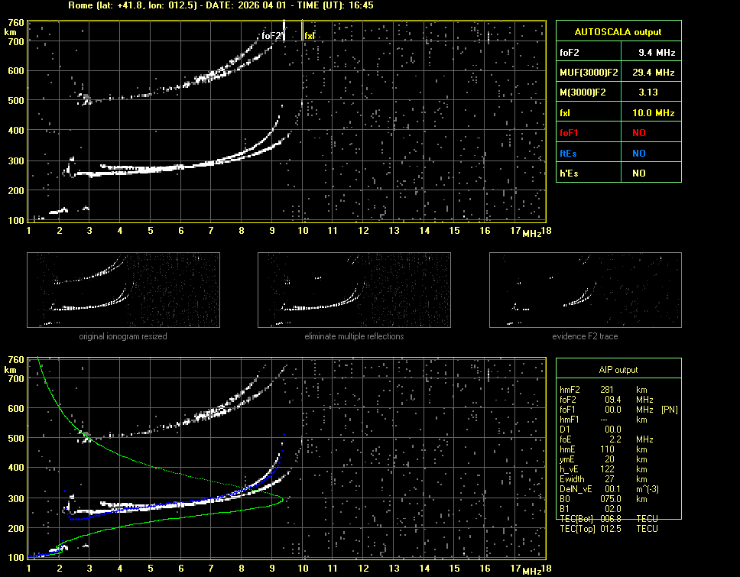This screenshot has height=577, width=740.
Task: Click the yellow fxI marker on top ionogram
Action: [310, 36]
